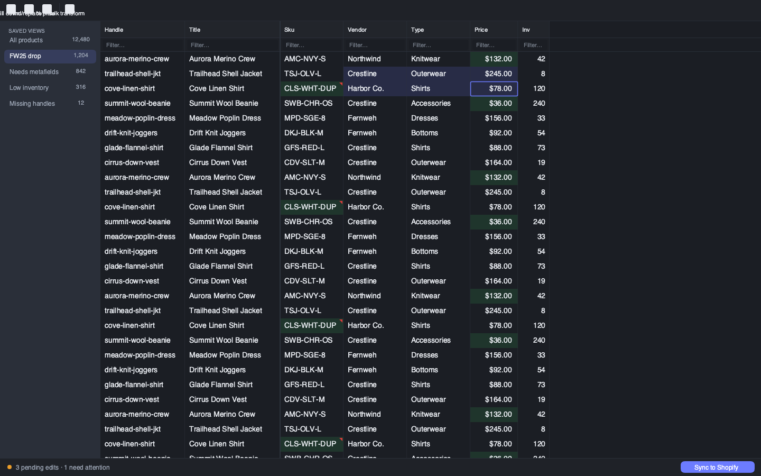This screenshot has height=476, width=761.
Task: Click the 1,204 count beside FW25 drop
Action: [x=81, y=56]
